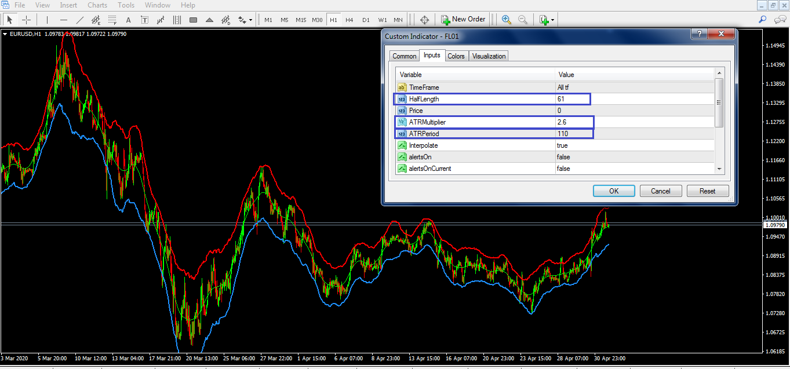Choose the Trendline drawing tool
Image resolution: width=790 pixels, height=369 pixels.
point(80,20)
